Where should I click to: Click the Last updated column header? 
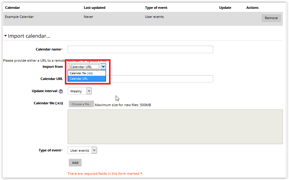coord(94,8)
